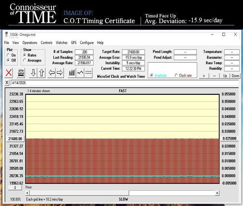Select the Clock rate radio button

176,75
